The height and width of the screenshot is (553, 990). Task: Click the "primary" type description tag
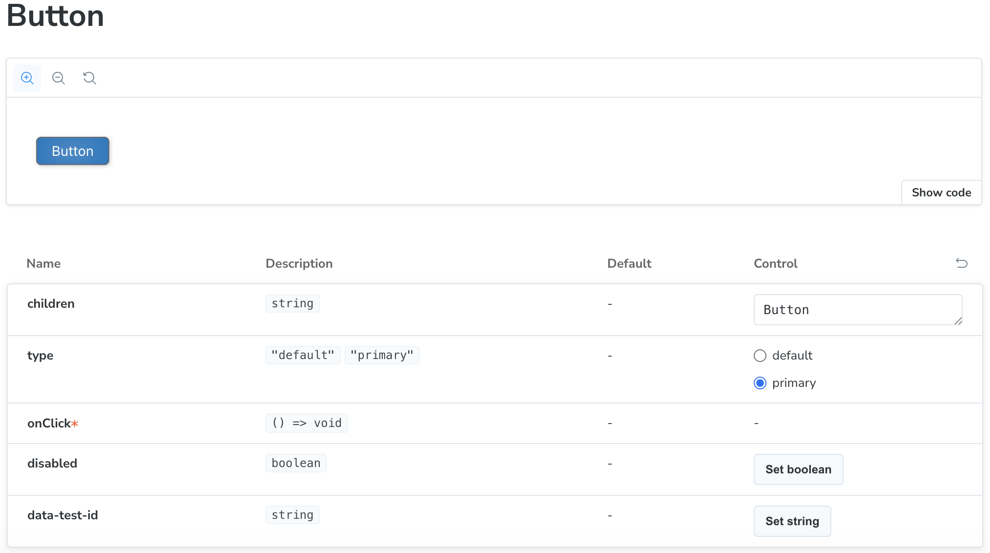pyautogui.click(x=382, y=355)
